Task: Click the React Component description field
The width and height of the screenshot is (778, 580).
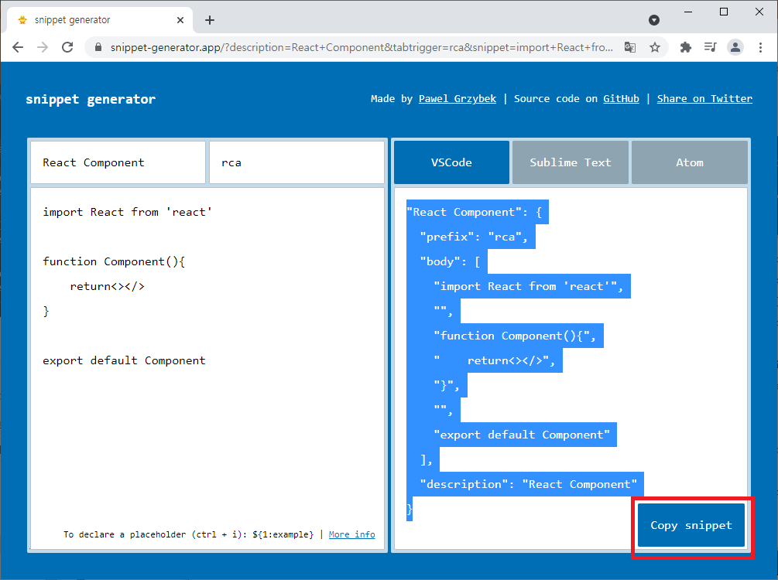Action: tap(118, 162)
